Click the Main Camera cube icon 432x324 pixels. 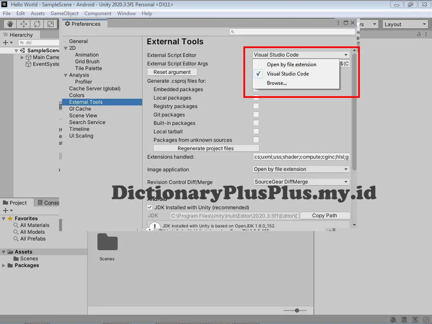point(28,57)
